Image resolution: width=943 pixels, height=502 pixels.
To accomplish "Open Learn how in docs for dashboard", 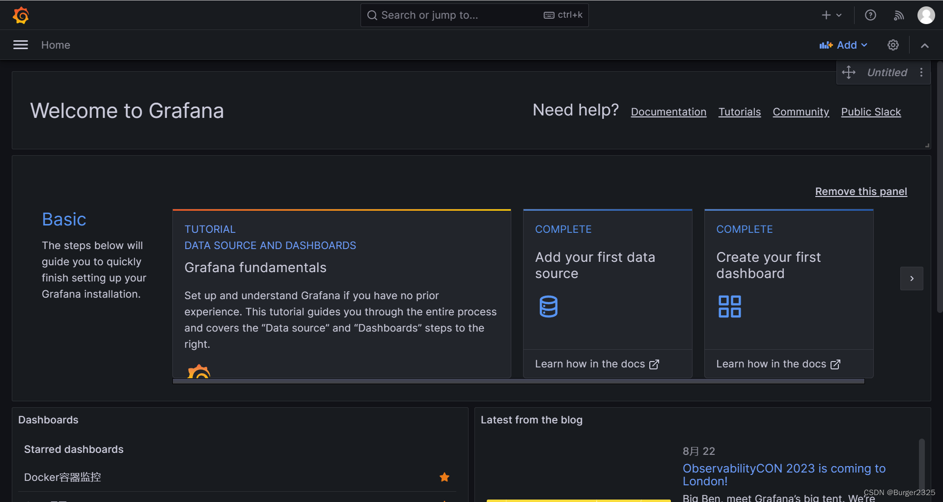I will tap(778, 364).
